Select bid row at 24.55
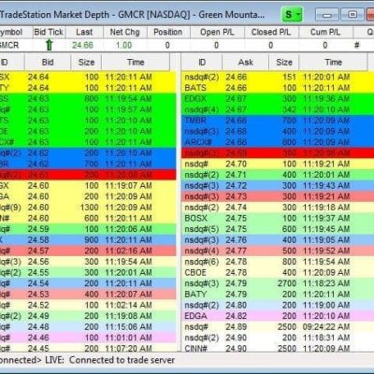This screenshot has width=374, height=374. [x=88, y=272]
